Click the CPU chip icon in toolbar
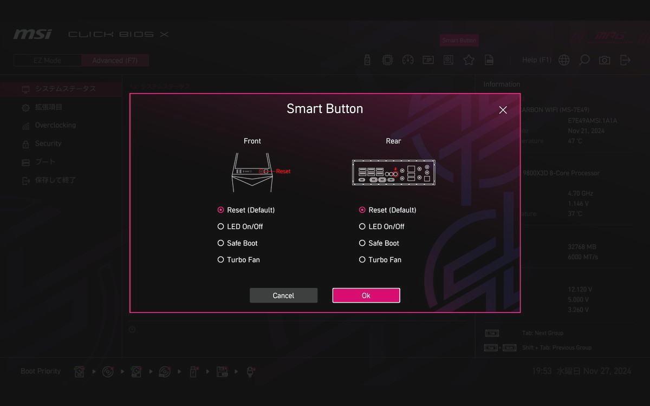This screenshot has height=406, width=650. [387, 60]
